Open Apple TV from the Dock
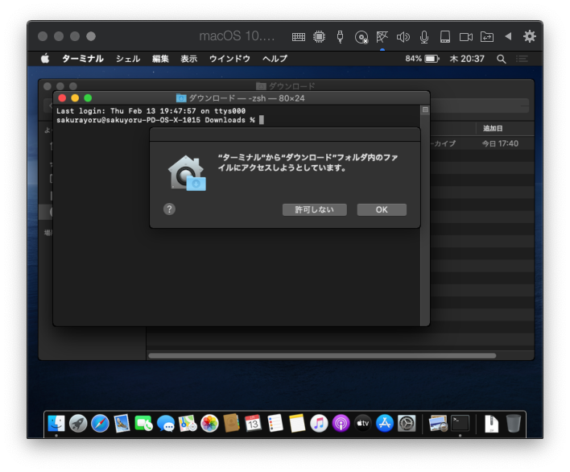 pos(363,424)
